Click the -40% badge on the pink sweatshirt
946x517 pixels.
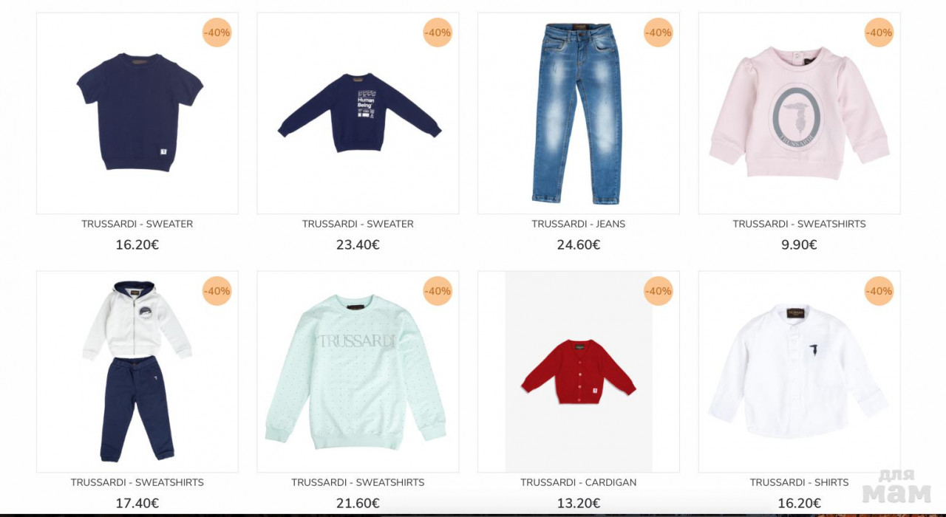click(879, 32)
